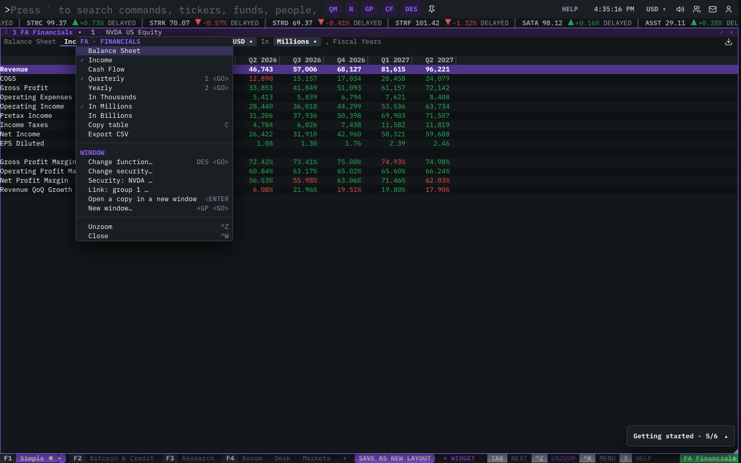741x463 pixels.
Task: Click the NVDA US Equity security field
Action: coord(134,32)
